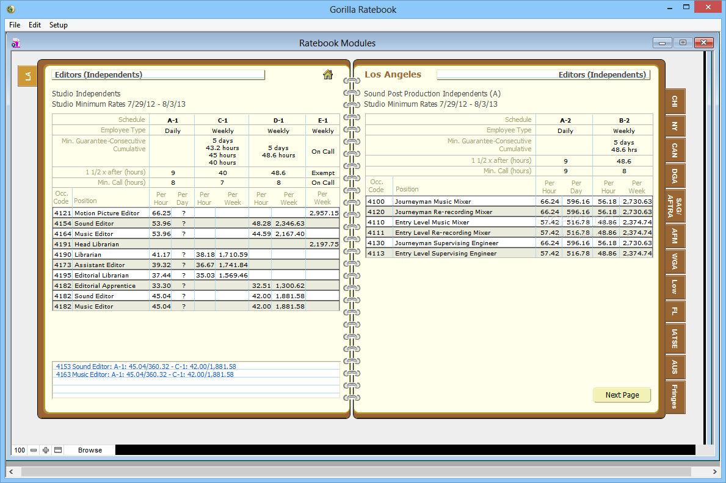Select Journeyman Supervising Engineer row
This screenshot has width=726, height=483.
click(509, 243)
